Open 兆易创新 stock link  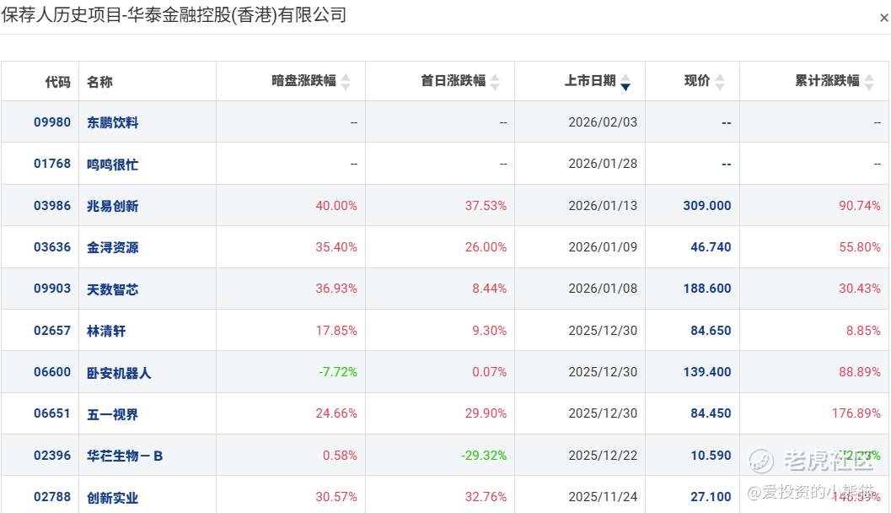(112, 206)
